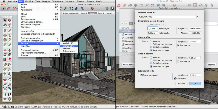
Task: Choose the Offset tool in the palette
Action: point(9,59)
